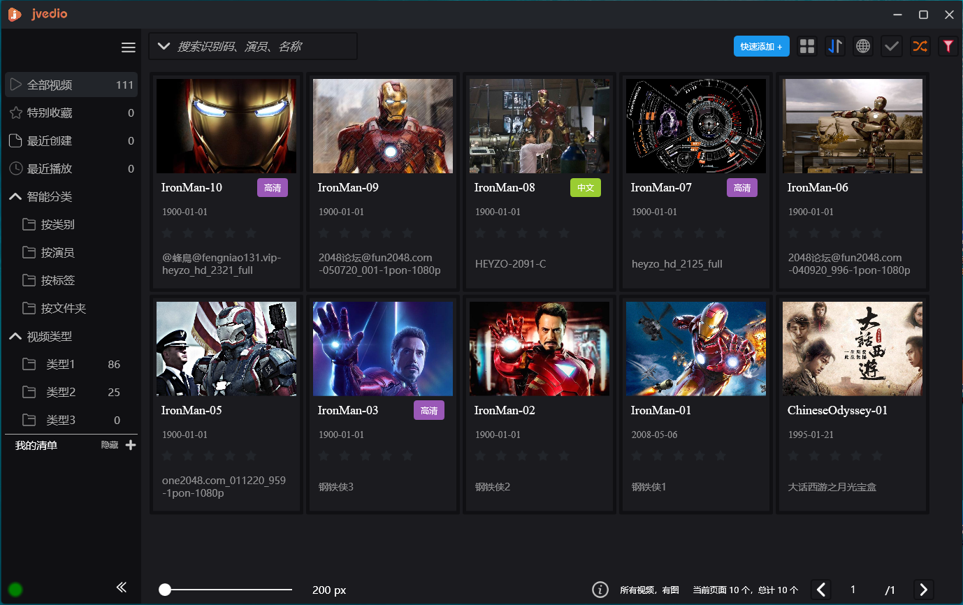Click the green status indicator dot
Screen dimensions: 963x605
15,589
